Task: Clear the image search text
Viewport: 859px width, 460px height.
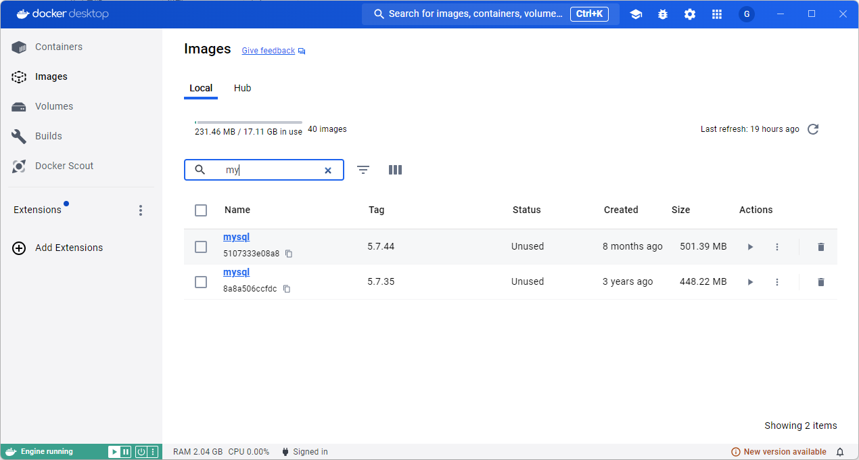Action: click(328, 170)
